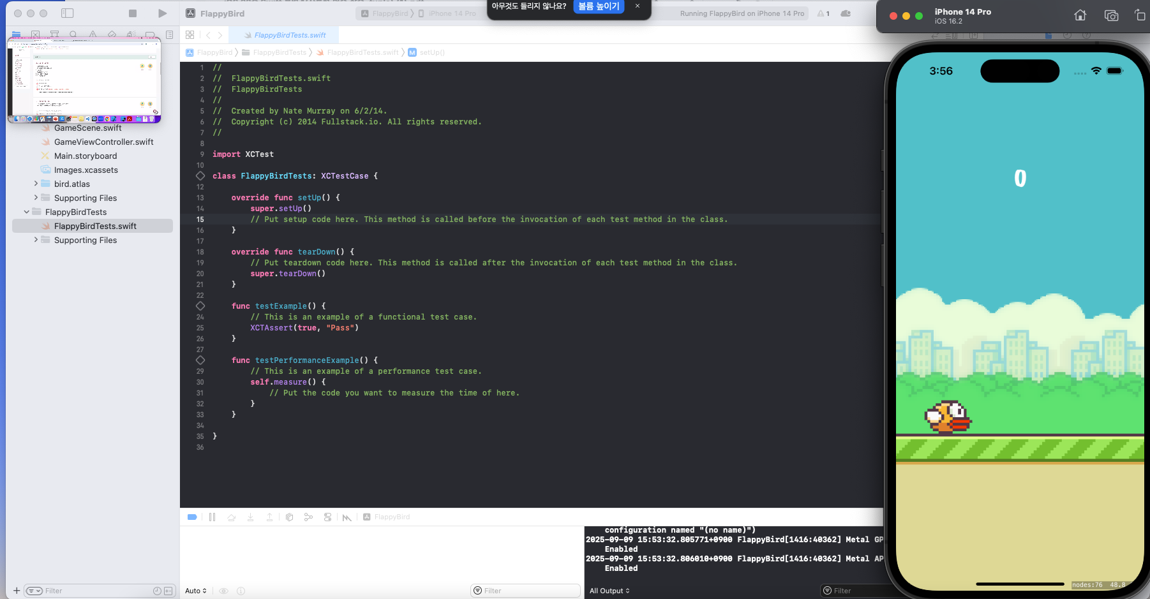1150x599 pixels.
Task: Click the info icon in variables view
Action: point(241,591)
